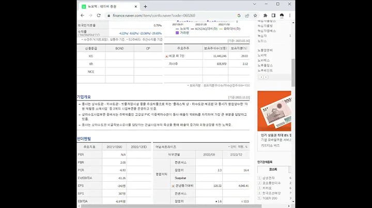Click next page arrow under stock list

click(x=266, y=77)
